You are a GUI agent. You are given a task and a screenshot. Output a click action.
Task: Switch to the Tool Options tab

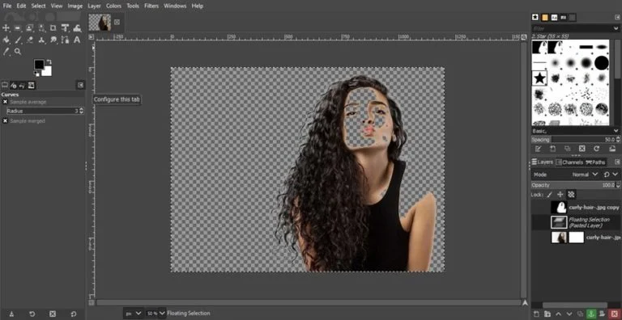coord(5,85)
